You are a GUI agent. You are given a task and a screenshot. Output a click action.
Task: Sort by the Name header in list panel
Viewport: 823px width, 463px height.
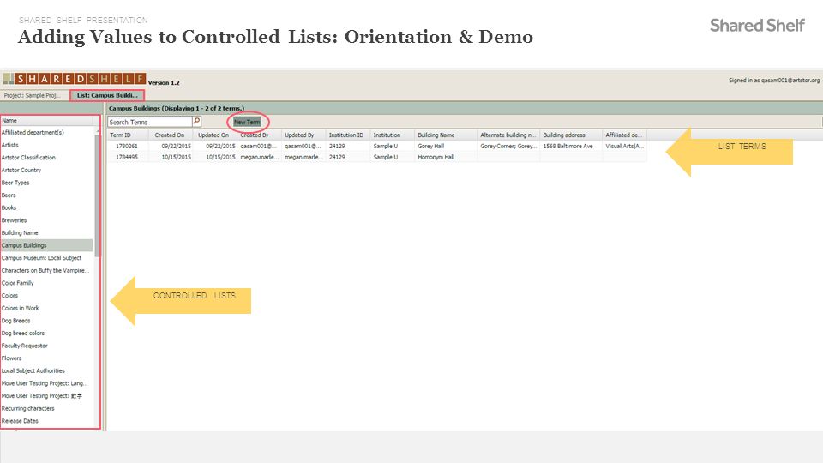tap(47, 120)
